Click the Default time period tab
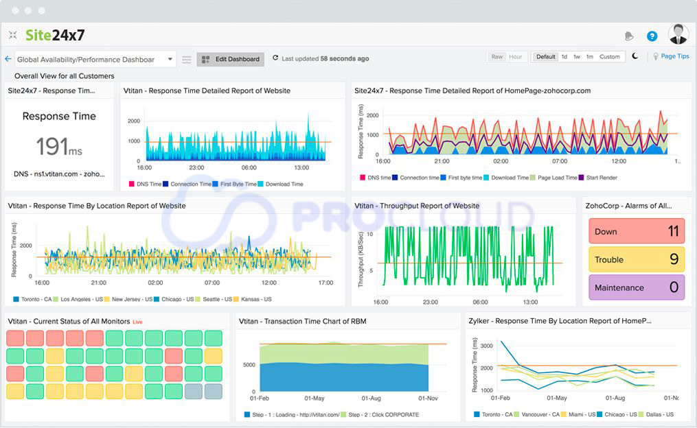The height and width of the screenshot is (428, 697). click(545, 56)
